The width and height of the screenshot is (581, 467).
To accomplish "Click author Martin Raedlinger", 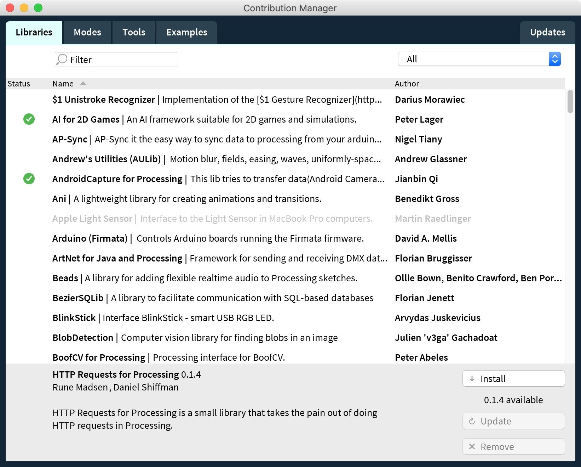I will [433, 219].
